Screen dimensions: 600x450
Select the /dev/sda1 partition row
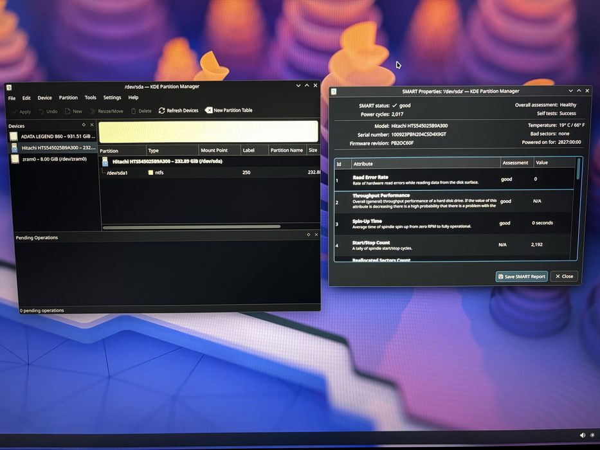point(210,172)
